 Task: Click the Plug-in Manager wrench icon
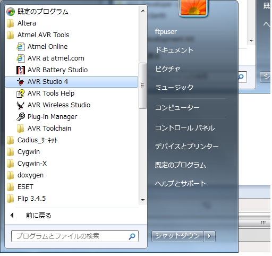[21, 117]
